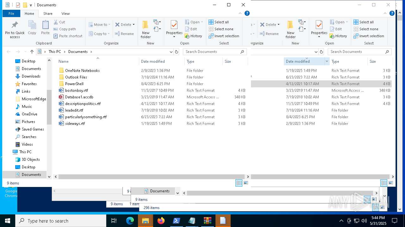
Task: Select the Cut scissors command
Action: click(59, 22)
